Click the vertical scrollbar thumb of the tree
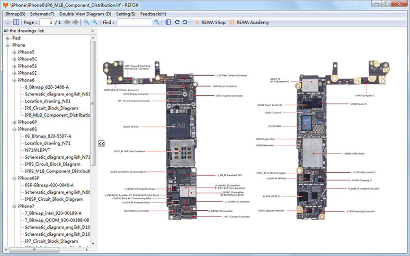The width and height of the screenshot is (410, 256). [x=93, y=103]
